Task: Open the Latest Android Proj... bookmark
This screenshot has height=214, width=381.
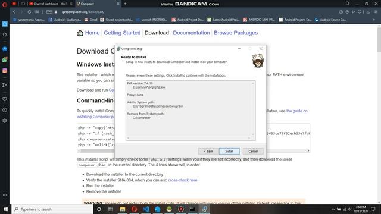Action: point(223,20)
